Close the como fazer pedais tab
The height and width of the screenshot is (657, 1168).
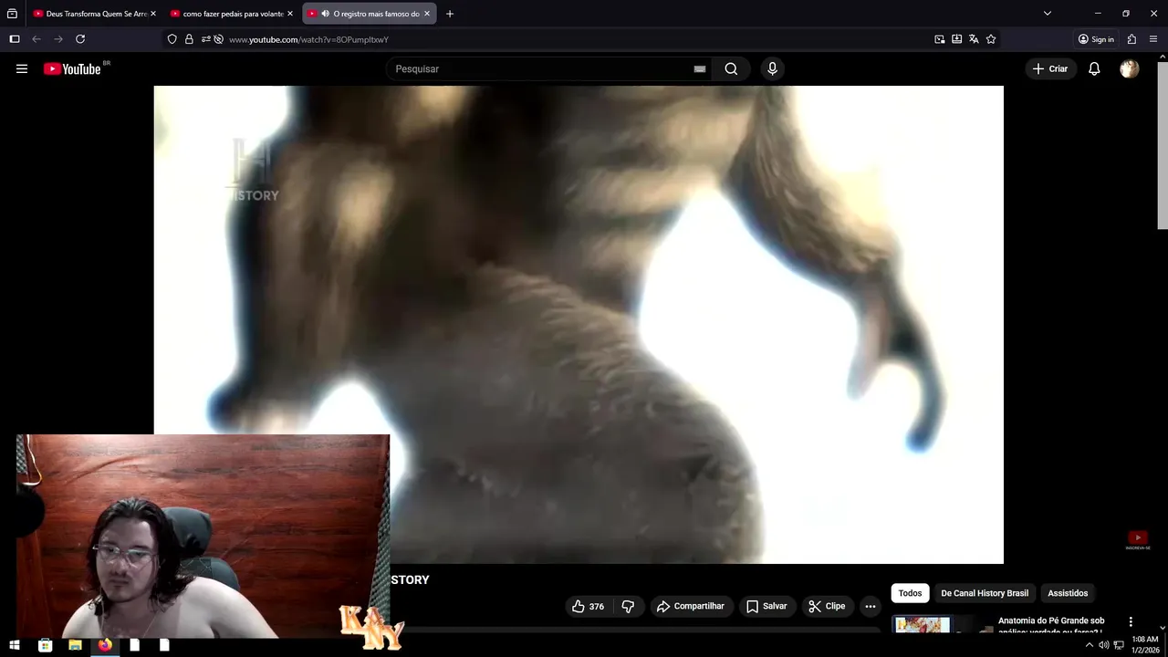click(290, 14)
